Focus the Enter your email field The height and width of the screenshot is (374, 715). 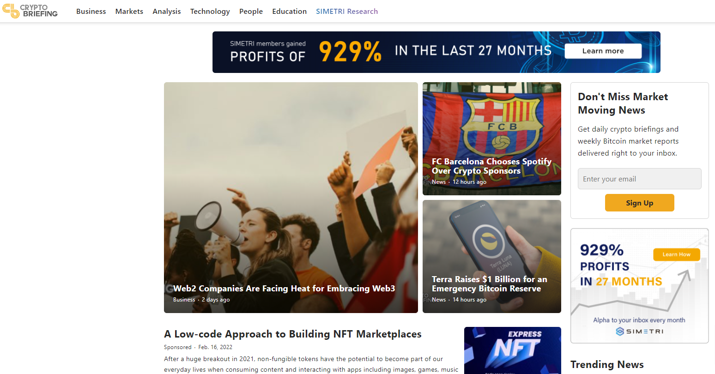pyautogui.click(x=640, y=179)
